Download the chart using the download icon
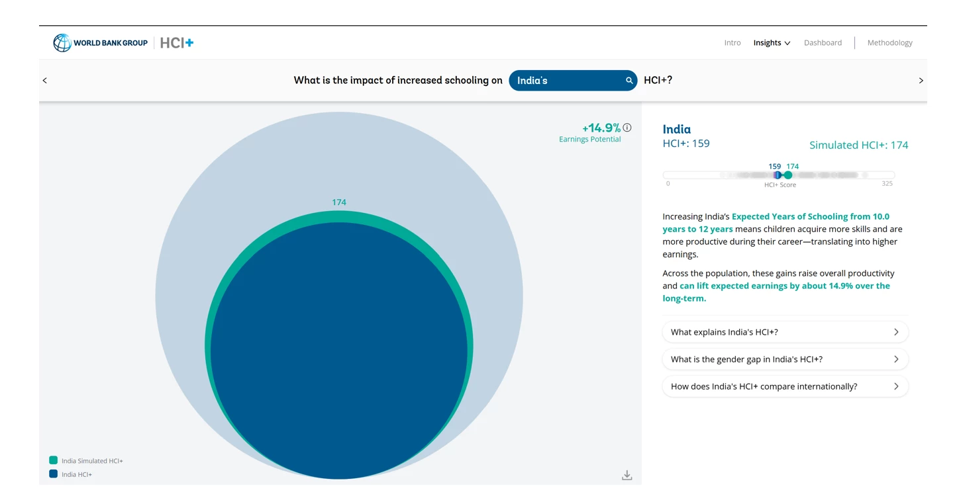 click(627, 475)
